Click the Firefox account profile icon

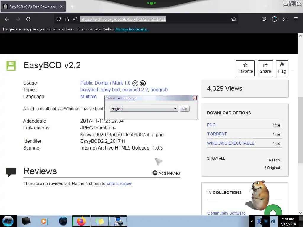(274, 19)
